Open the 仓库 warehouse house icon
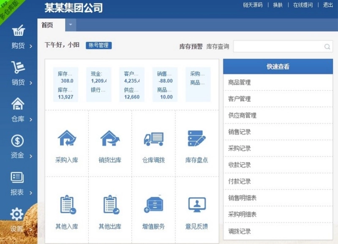The image size is (338, 244). pos(18,103)
